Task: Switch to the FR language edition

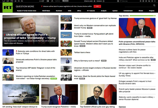Action: tap(19, 1)
